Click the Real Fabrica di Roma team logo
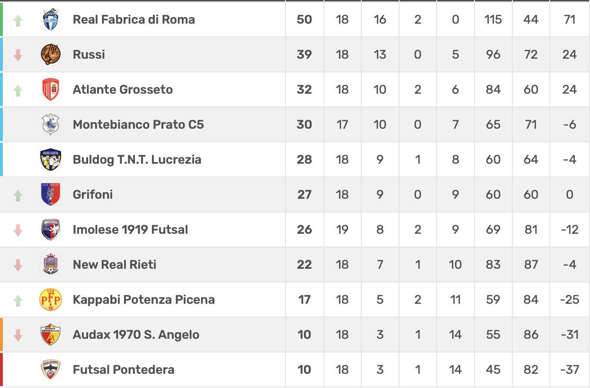The image size is (590, 388). pos(51,20)
